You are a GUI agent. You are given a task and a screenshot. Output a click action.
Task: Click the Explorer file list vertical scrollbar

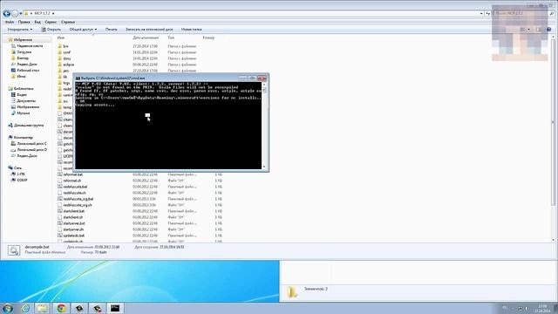(553, 139)
